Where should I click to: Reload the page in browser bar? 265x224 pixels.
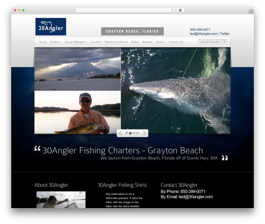coord(172,11)
